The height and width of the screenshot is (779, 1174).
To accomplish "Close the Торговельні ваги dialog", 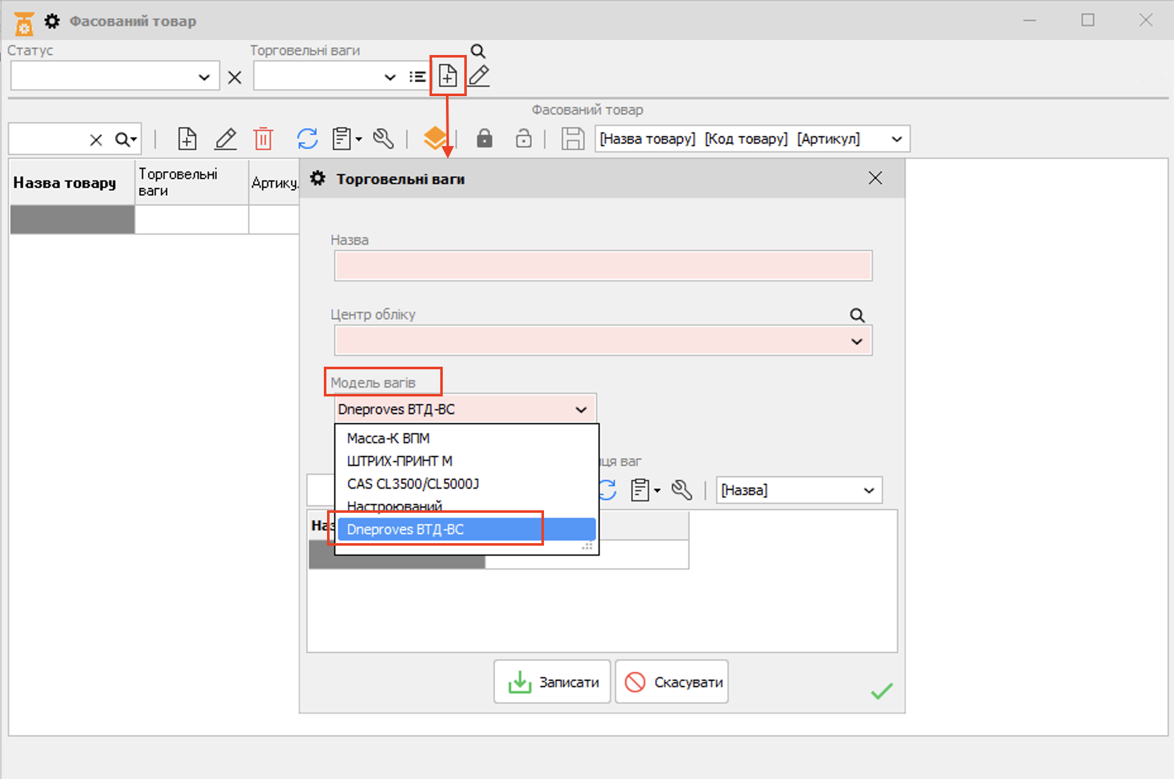I will point(875,178).
